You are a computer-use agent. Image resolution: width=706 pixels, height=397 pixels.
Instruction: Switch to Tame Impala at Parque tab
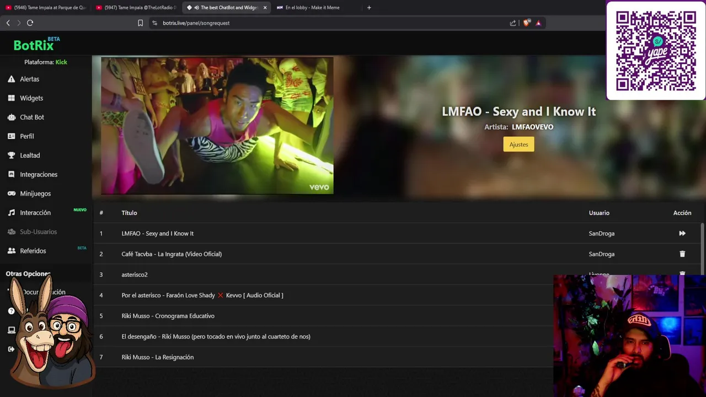coord(46,8)
